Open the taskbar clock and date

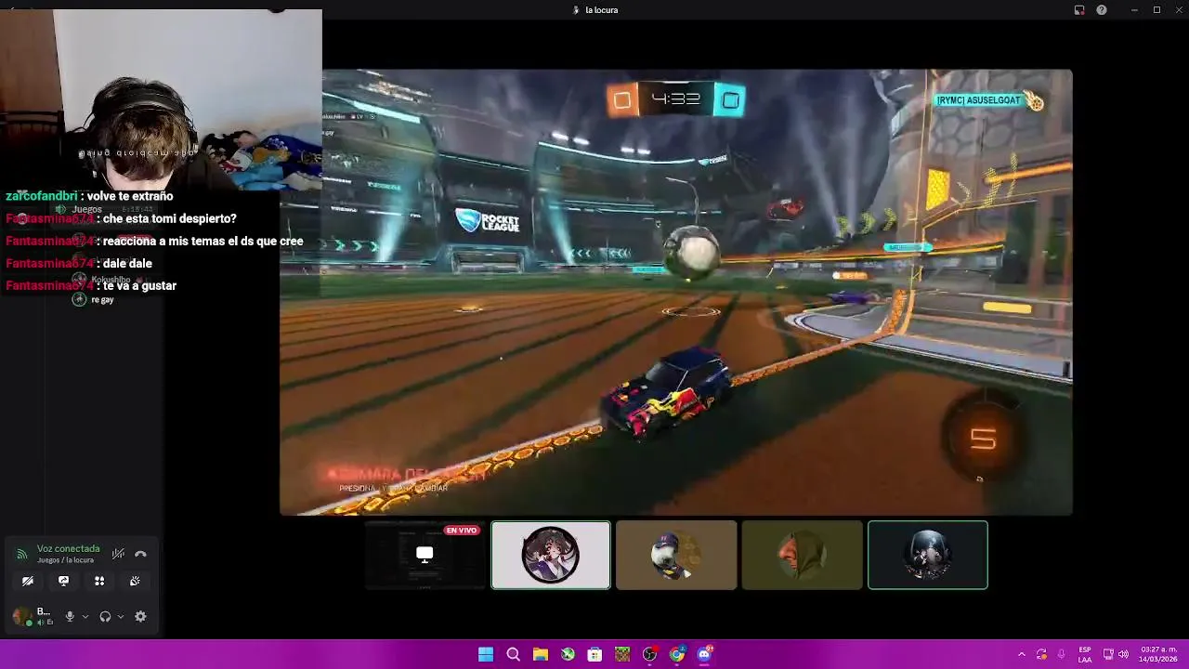click(x=1158, y=654)
